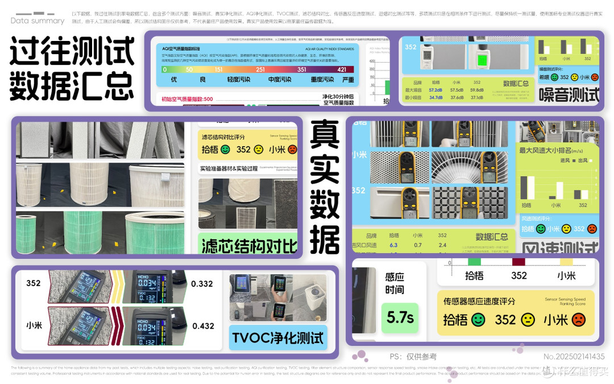Viewport: 614px width, 384px height.
Task: Click the 59.8dB noise value
Action: (x=477, y=90)
